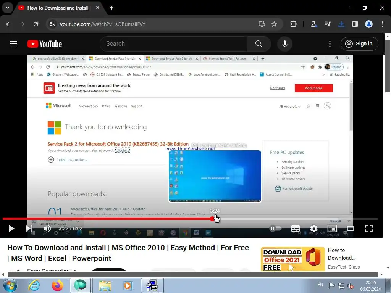Click EasyTech Class channel name
This screenshot has width=391, height=293.
344,267
